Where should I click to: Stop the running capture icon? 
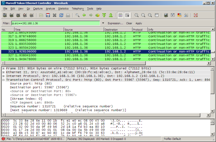pos(25,15)
